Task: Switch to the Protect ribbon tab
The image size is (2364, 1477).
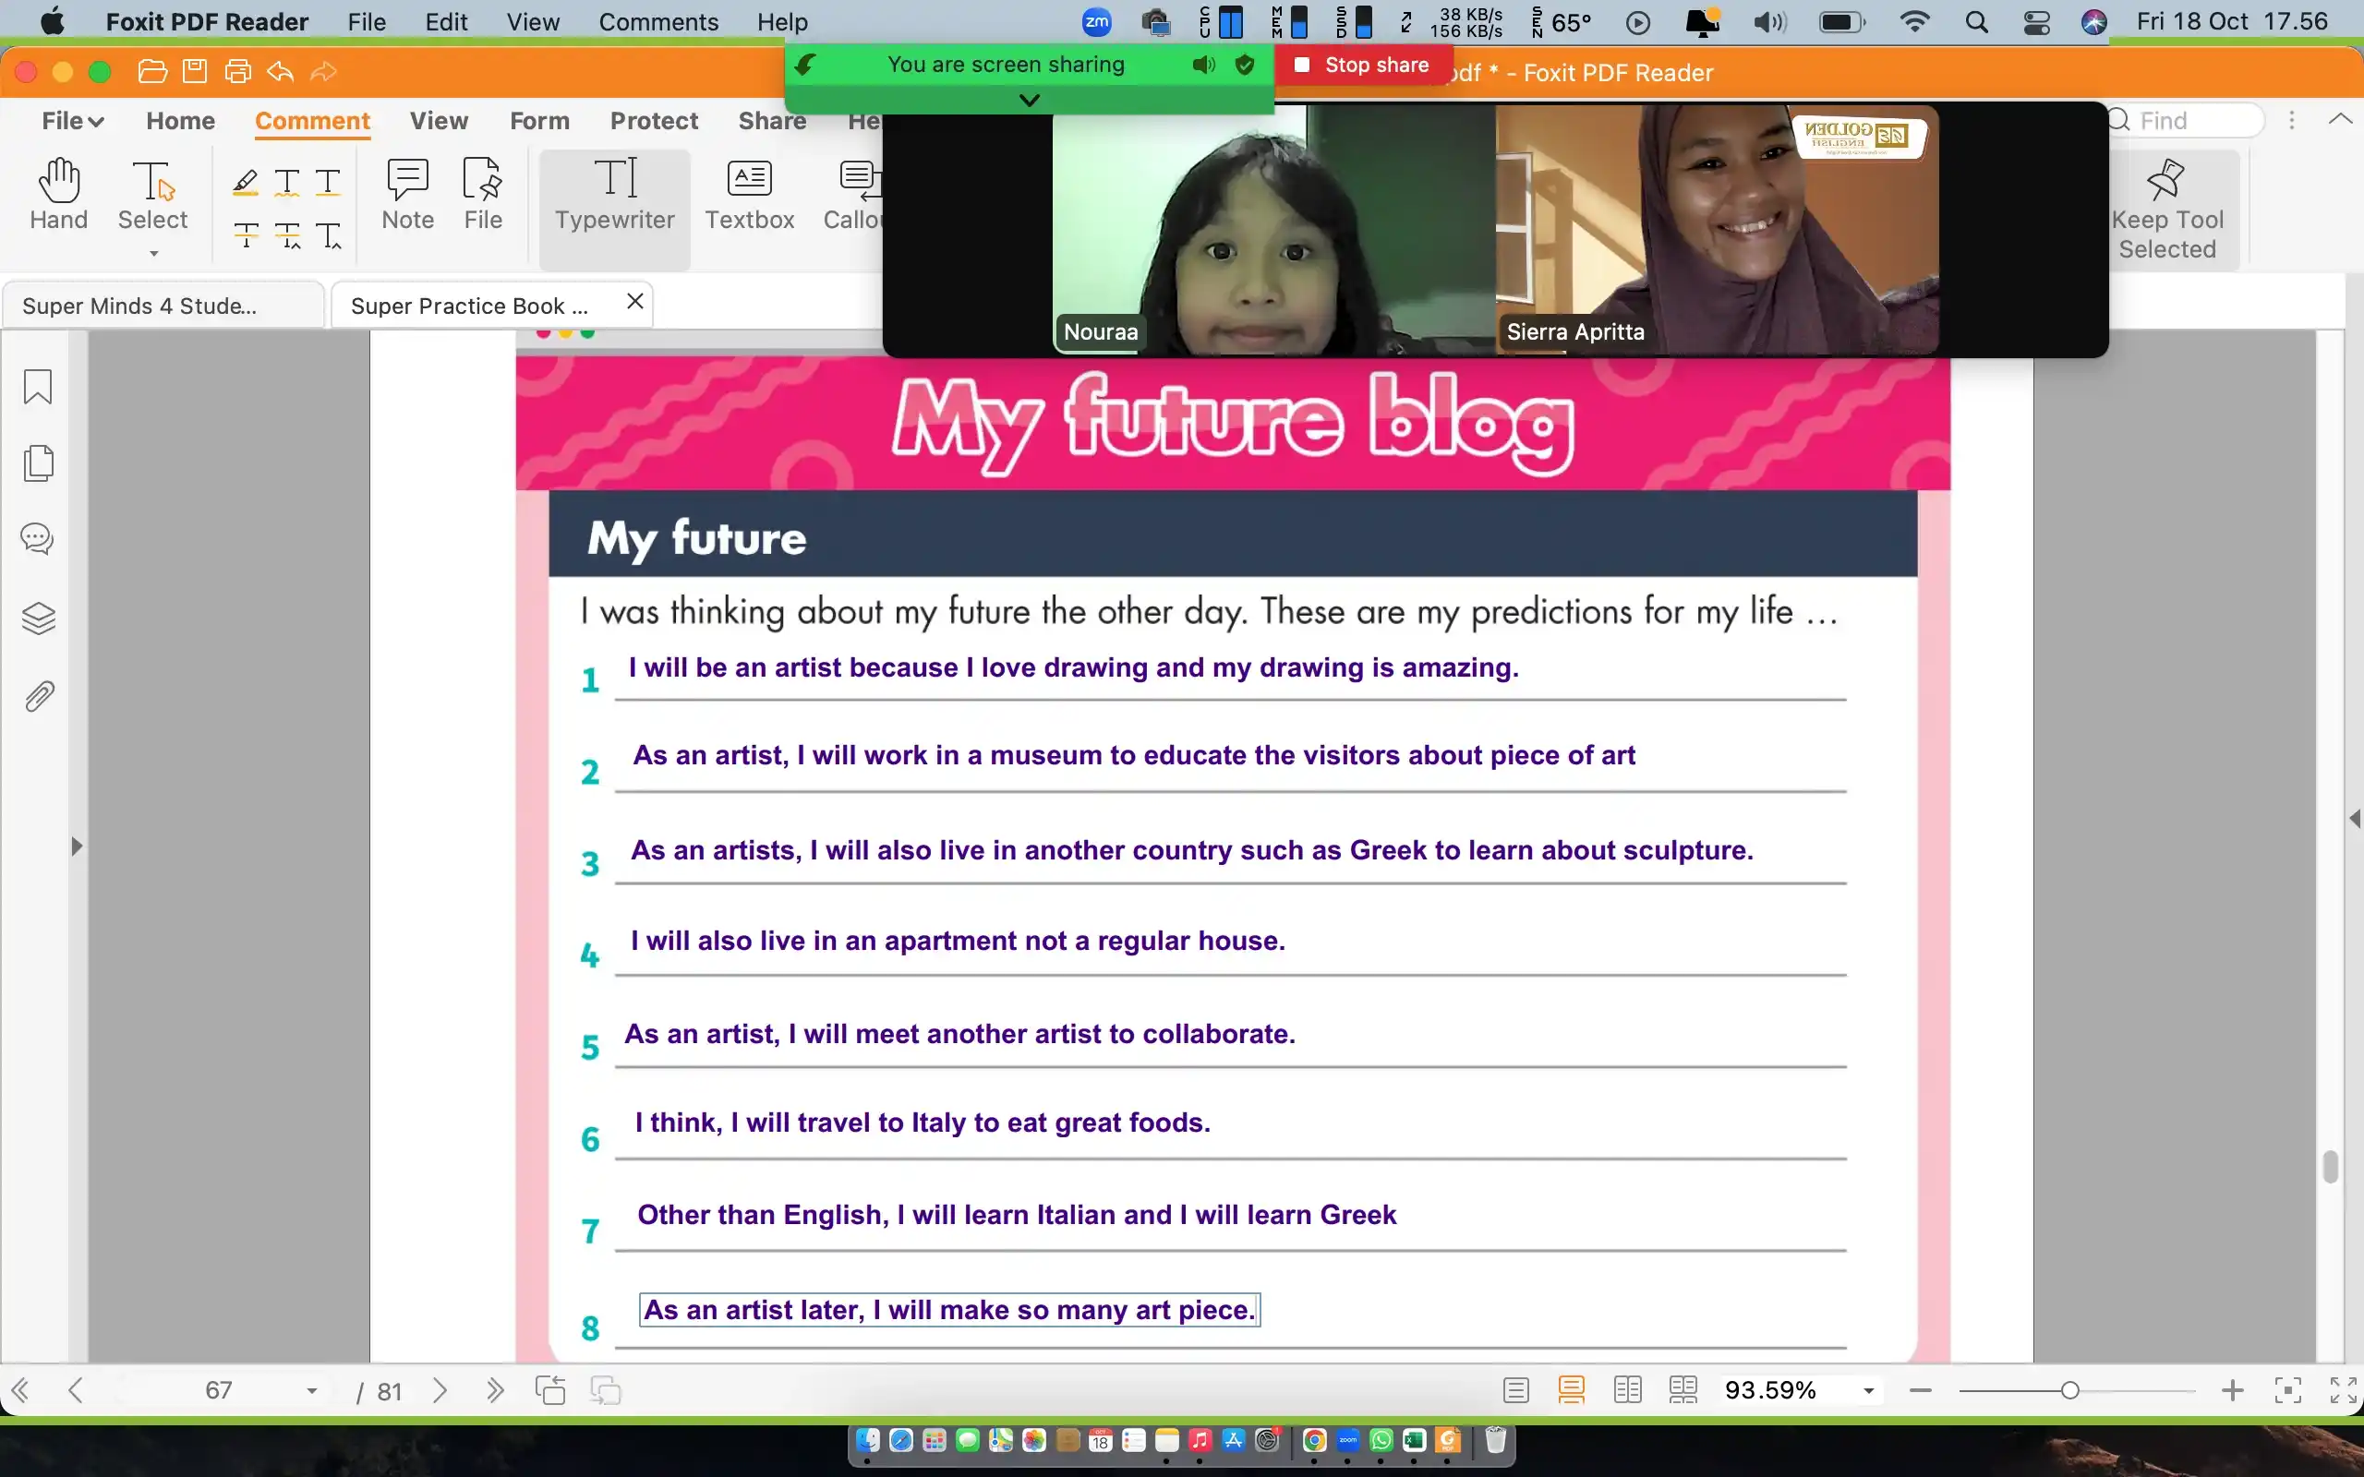Action: click(x=654, y=120)
